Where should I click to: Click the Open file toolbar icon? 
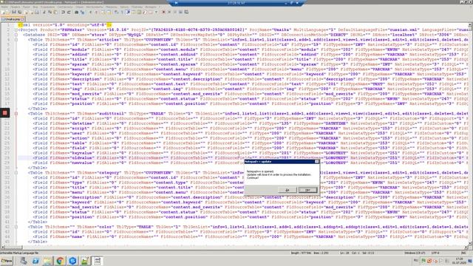point(7,12)
